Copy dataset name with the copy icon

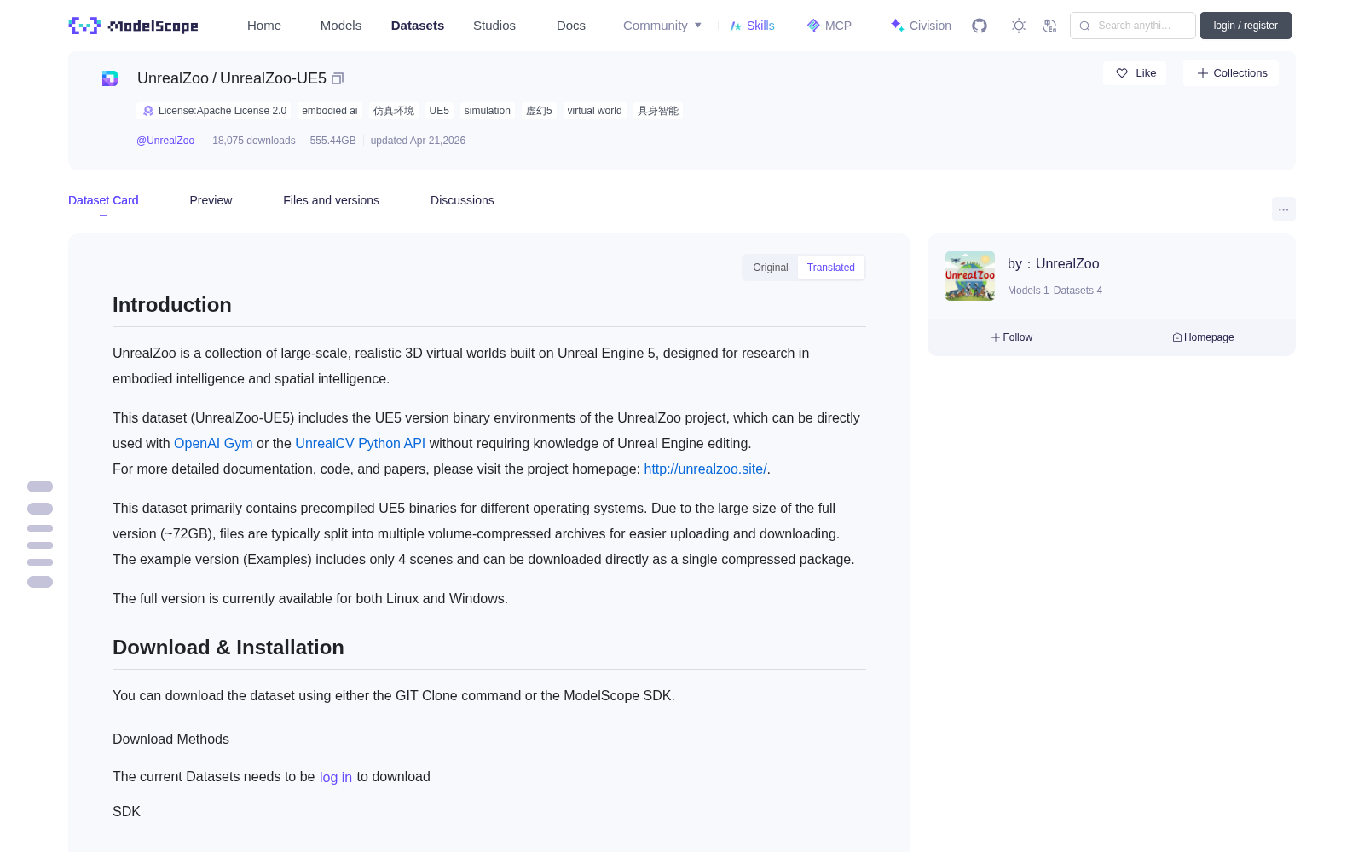338,78
